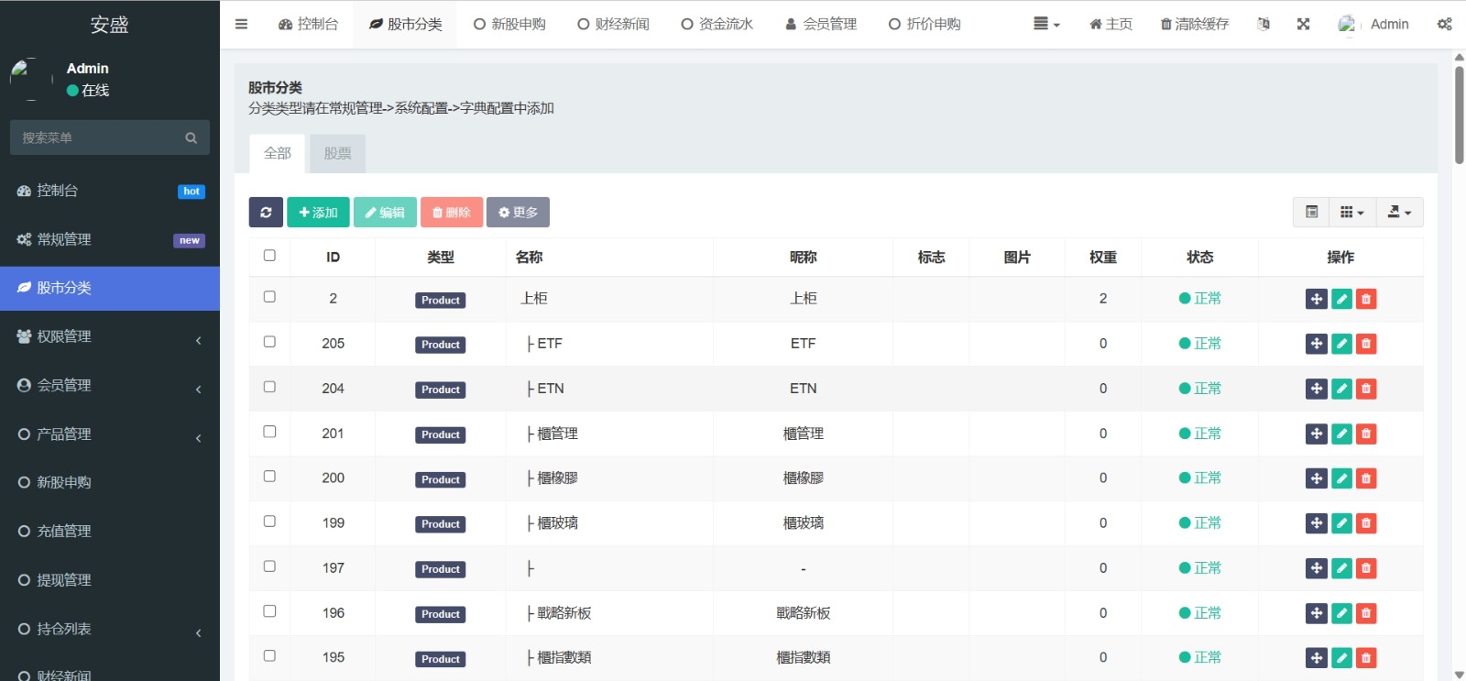Open the export data dropdown

pyautogui.click(x=1399, y=213)
